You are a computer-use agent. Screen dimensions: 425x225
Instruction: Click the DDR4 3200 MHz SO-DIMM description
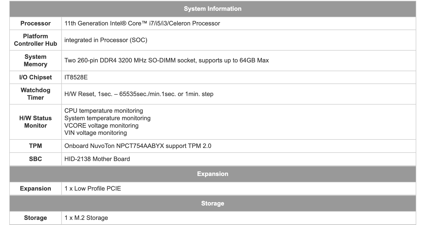167,60
